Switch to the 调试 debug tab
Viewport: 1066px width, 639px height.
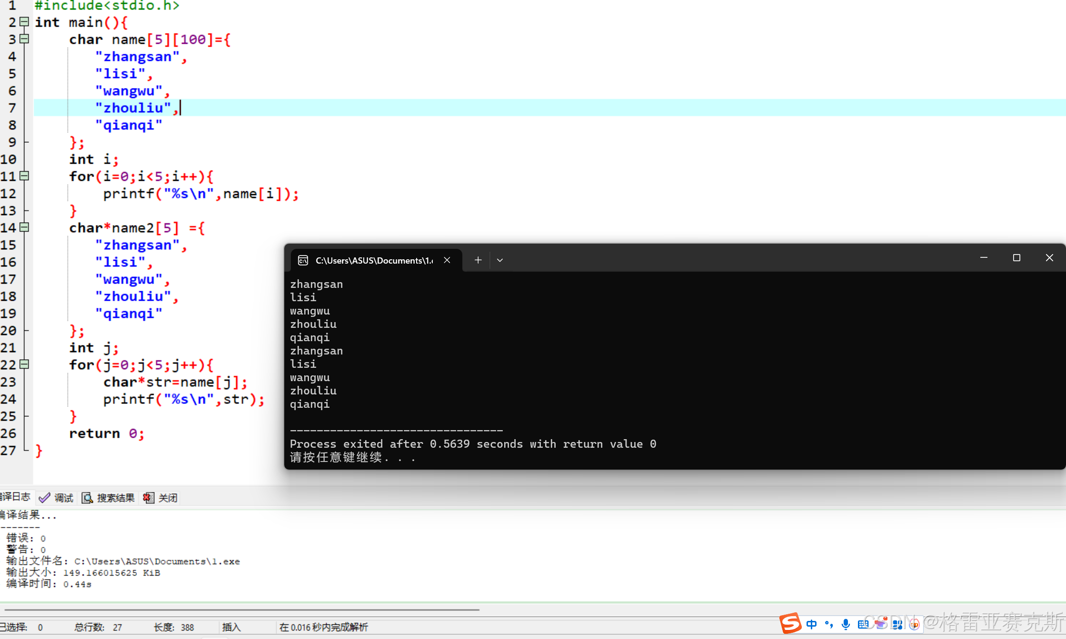pos(57,498)
